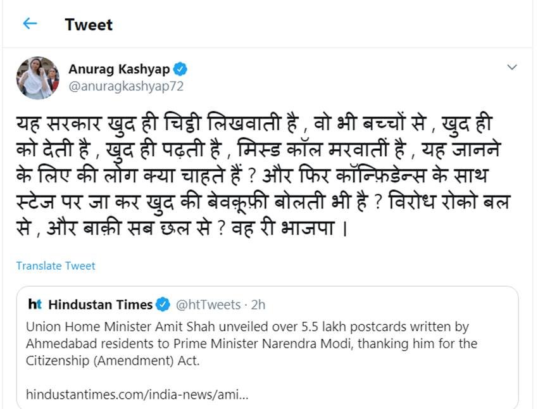Click Translate Tweet
Screen dimensions: 538x409
click(x=56, y=266)
